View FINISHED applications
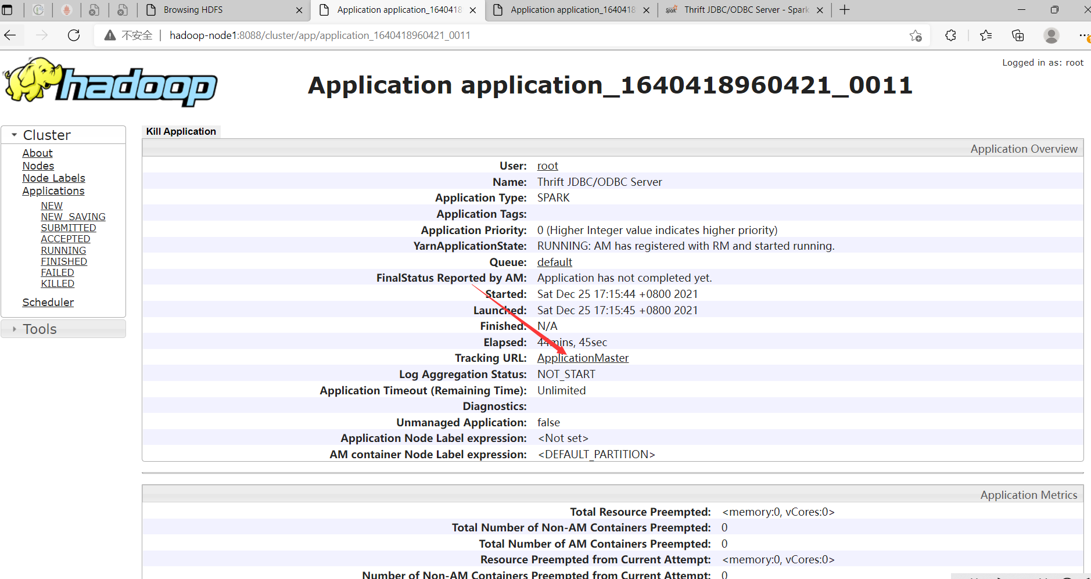The image size is (1091, 579). pyautogui.click(x=64, y=261)
